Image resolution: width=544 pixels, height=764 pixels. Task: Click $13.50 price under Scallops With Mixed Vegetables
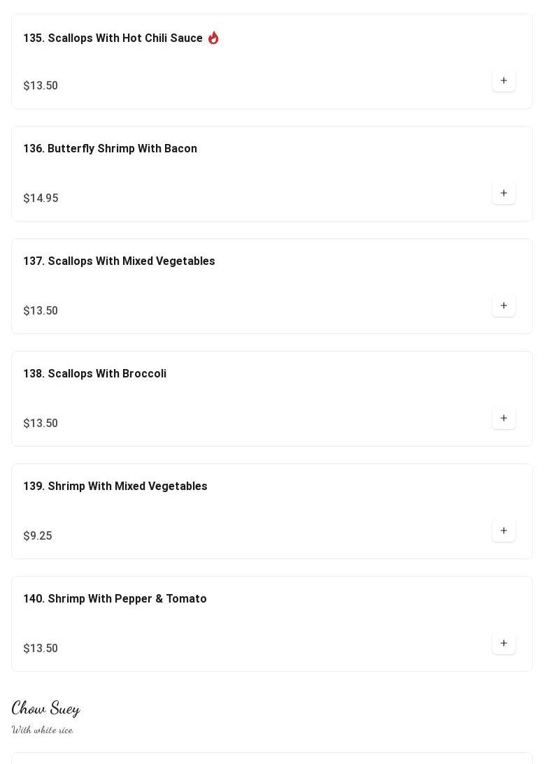(x=41, y=310)
